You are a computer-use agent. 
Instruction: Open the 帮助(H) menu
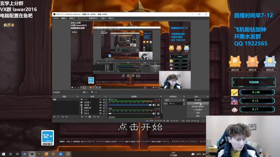[111, 18]
